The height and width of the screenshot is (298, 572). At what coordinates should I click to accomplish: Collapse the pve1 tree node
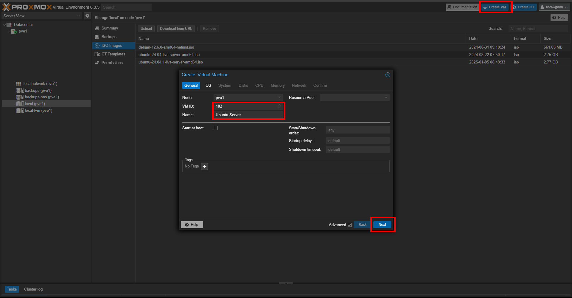tap(9, 31)
